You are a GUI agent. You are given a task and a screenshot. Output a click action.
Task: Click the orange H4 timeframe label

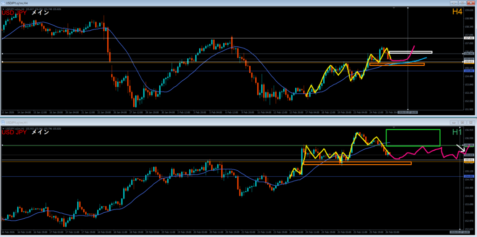coord(457,11)
